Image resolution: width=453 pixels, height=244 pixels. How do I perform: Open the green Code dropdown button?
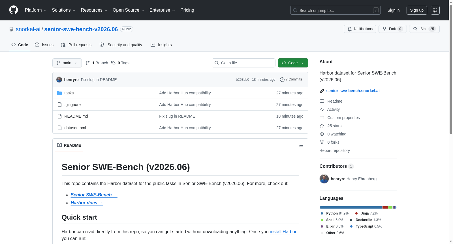click(293, 63)
